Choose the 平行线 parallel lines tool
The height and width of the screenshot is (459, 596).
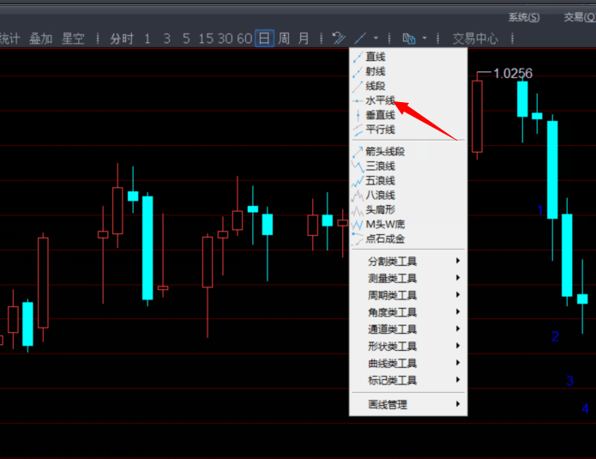pos(380,130)
